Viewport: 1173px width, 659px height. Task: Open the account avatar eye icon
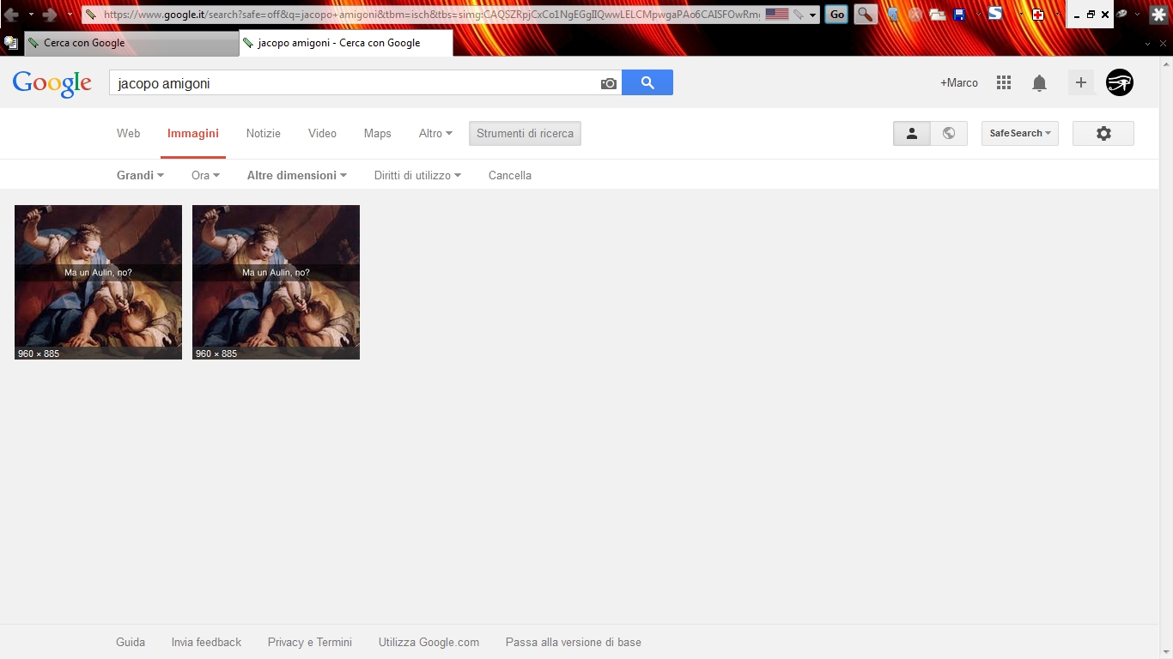(1120, 82)
